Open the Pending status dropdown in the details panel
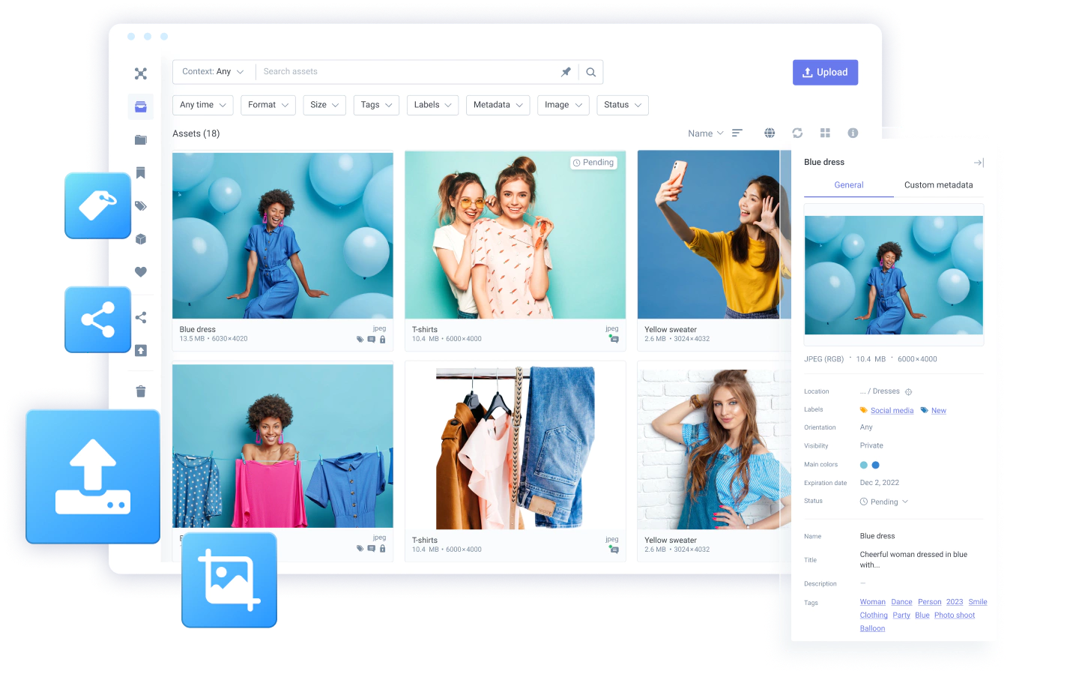The height and width of the screenshot is (677, 1079). coord(884,502)
